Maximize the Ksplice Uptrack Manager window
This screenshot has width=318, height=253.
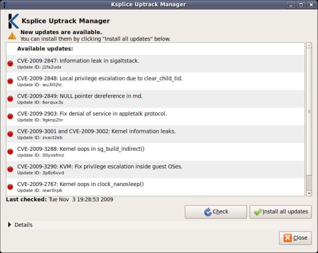click(x=301, y=5)
